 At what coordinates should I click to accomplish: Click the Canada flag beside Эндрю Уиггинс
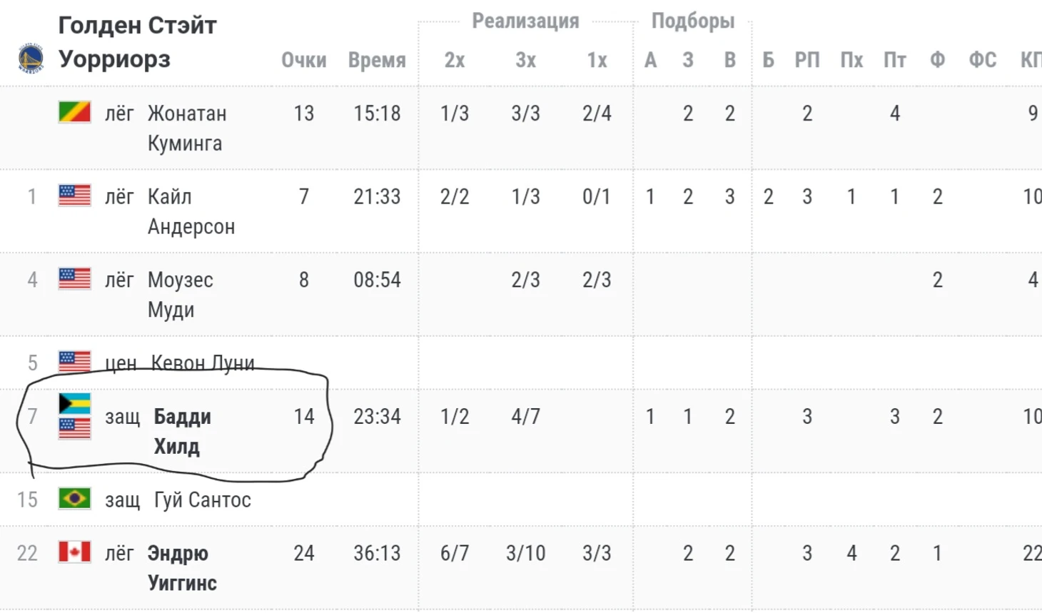pyautogui.click(x=74, y=552)
